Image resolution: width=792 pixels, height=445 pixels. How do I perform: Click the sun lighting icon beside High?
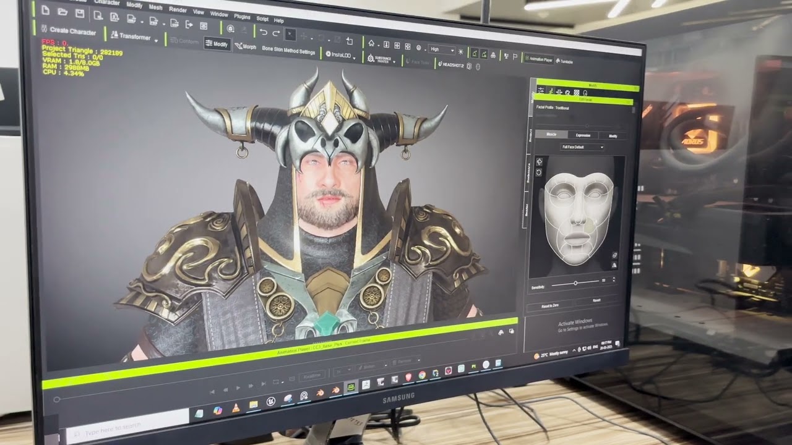click(460, 52)
